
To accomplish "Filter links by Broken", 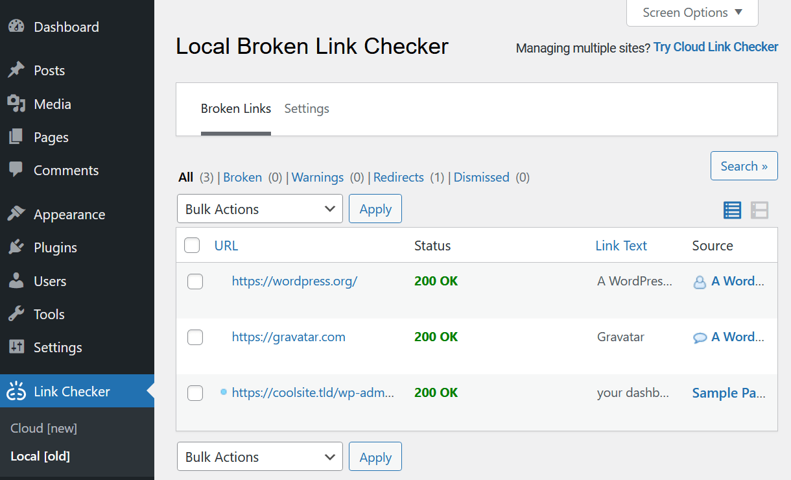I will (242, 177).
